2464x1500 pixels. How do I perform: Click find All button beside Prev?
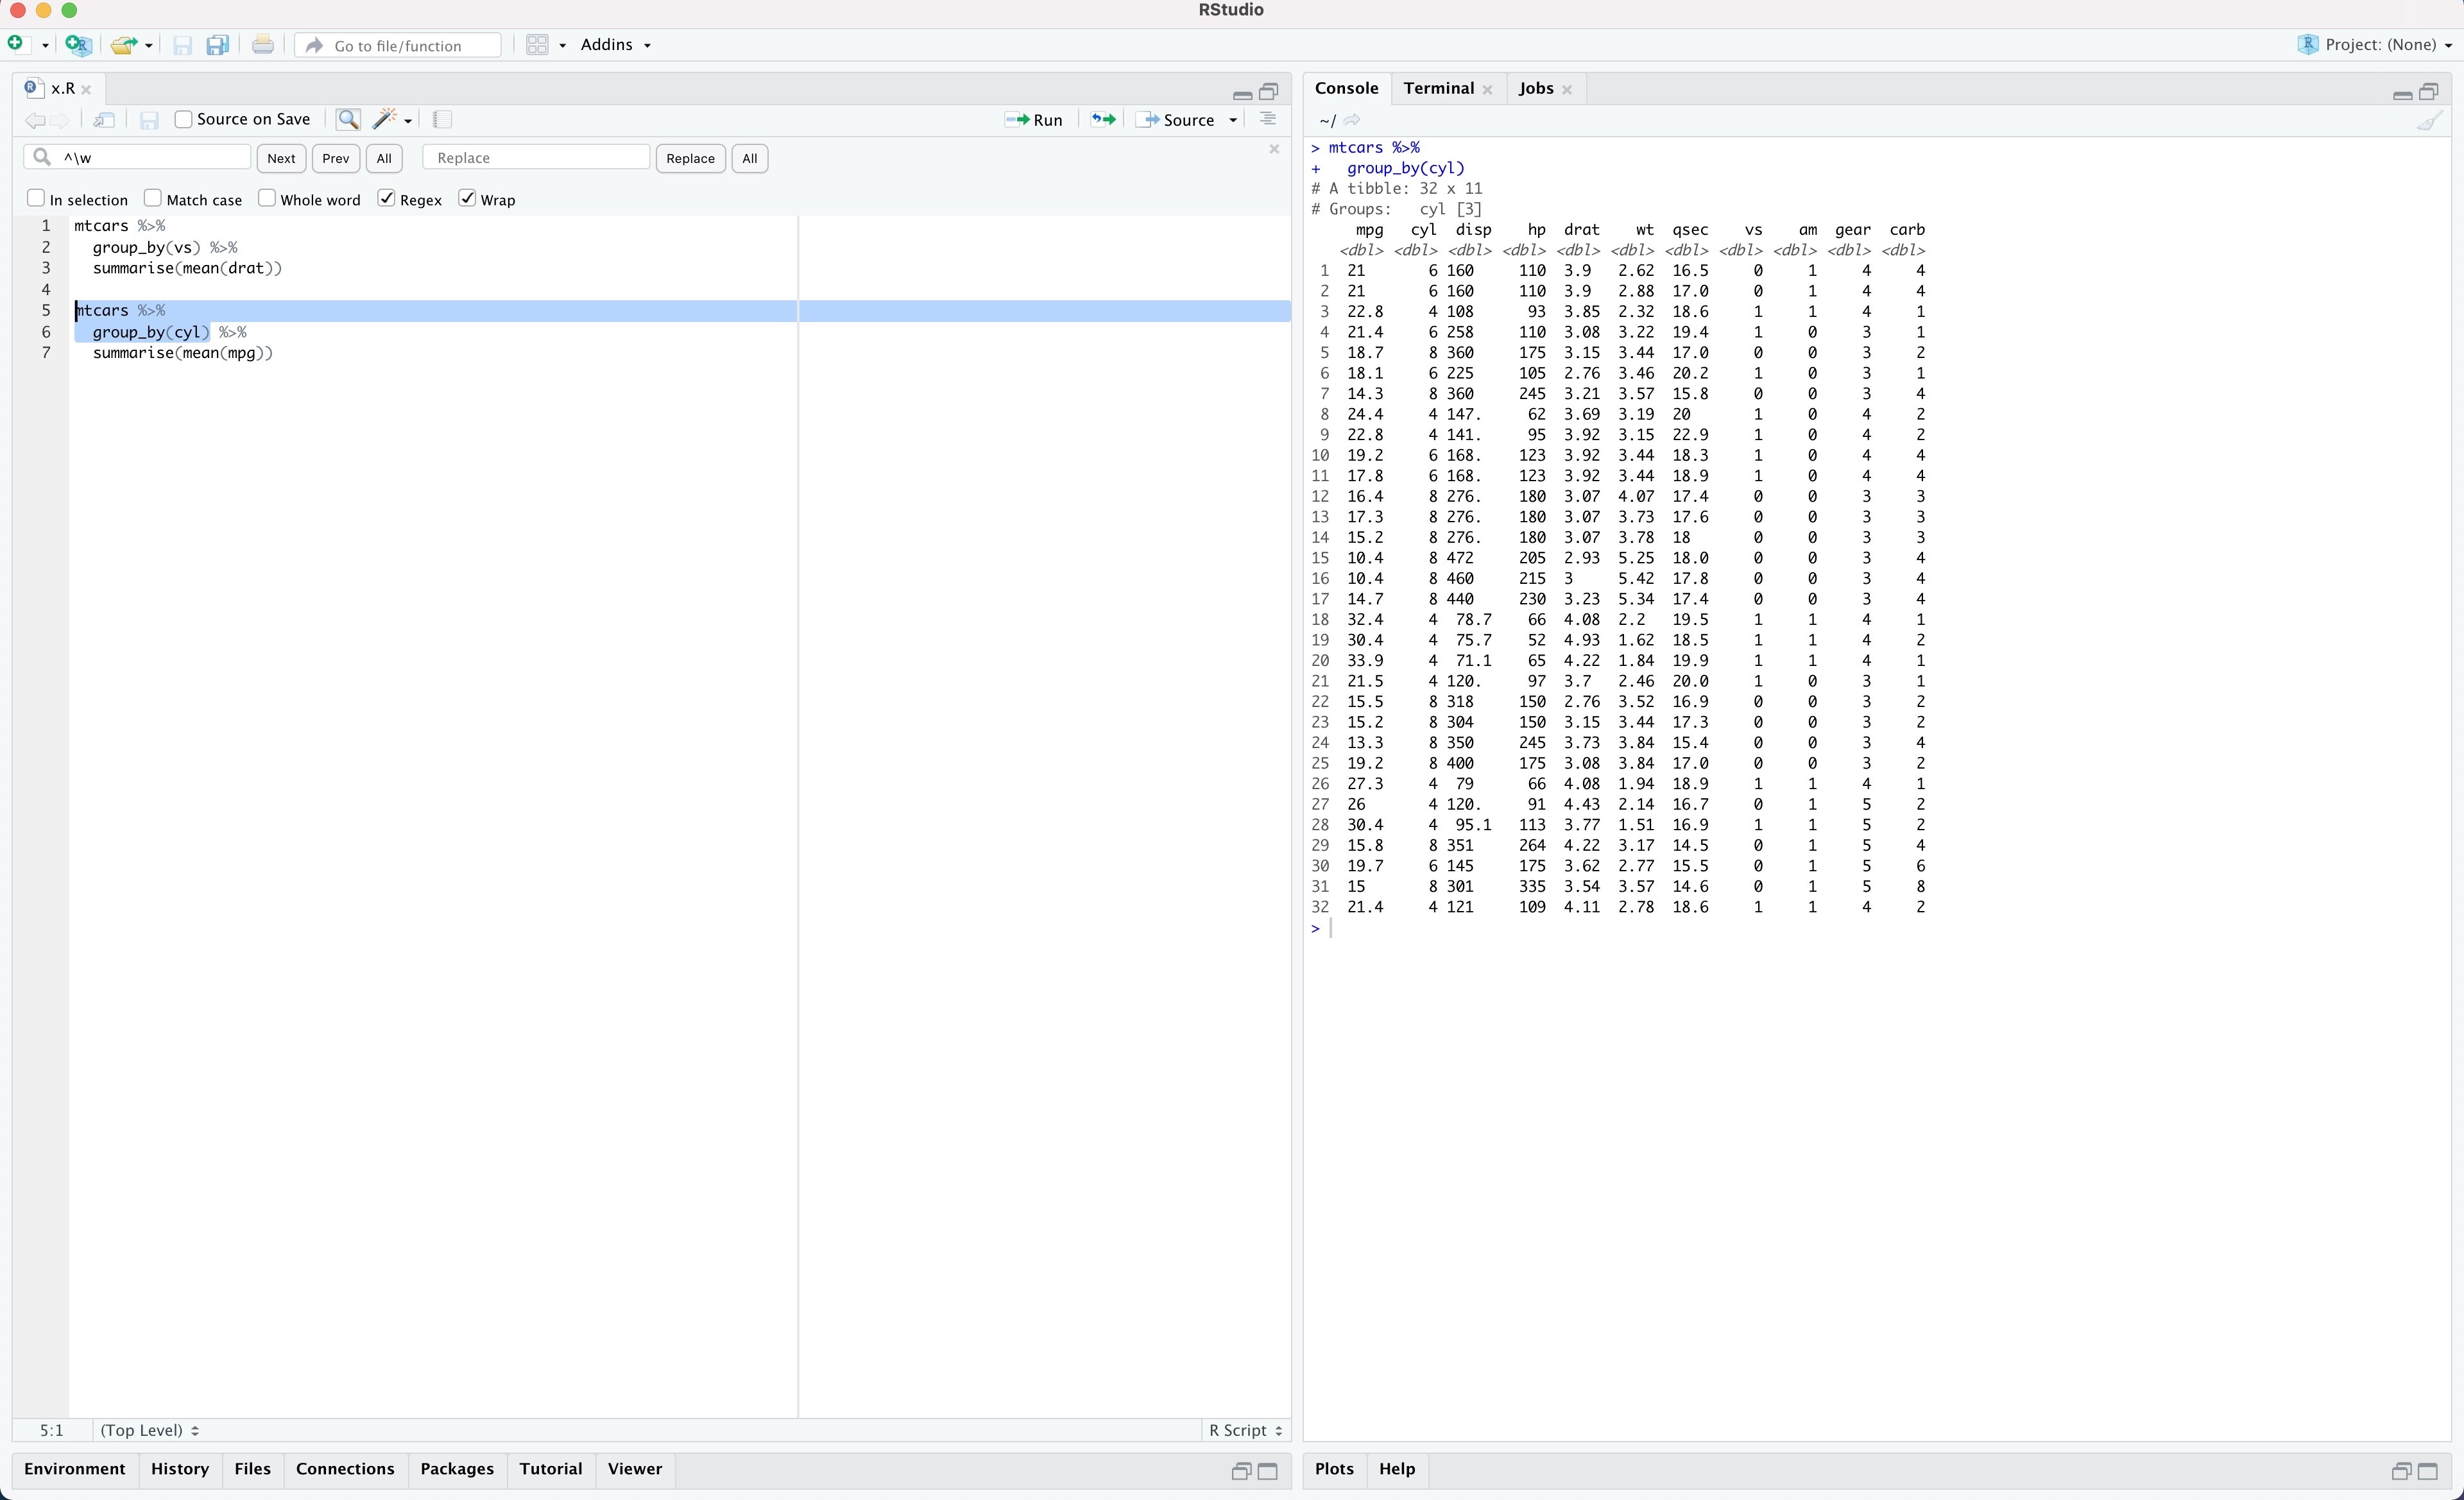click(384, 158)
